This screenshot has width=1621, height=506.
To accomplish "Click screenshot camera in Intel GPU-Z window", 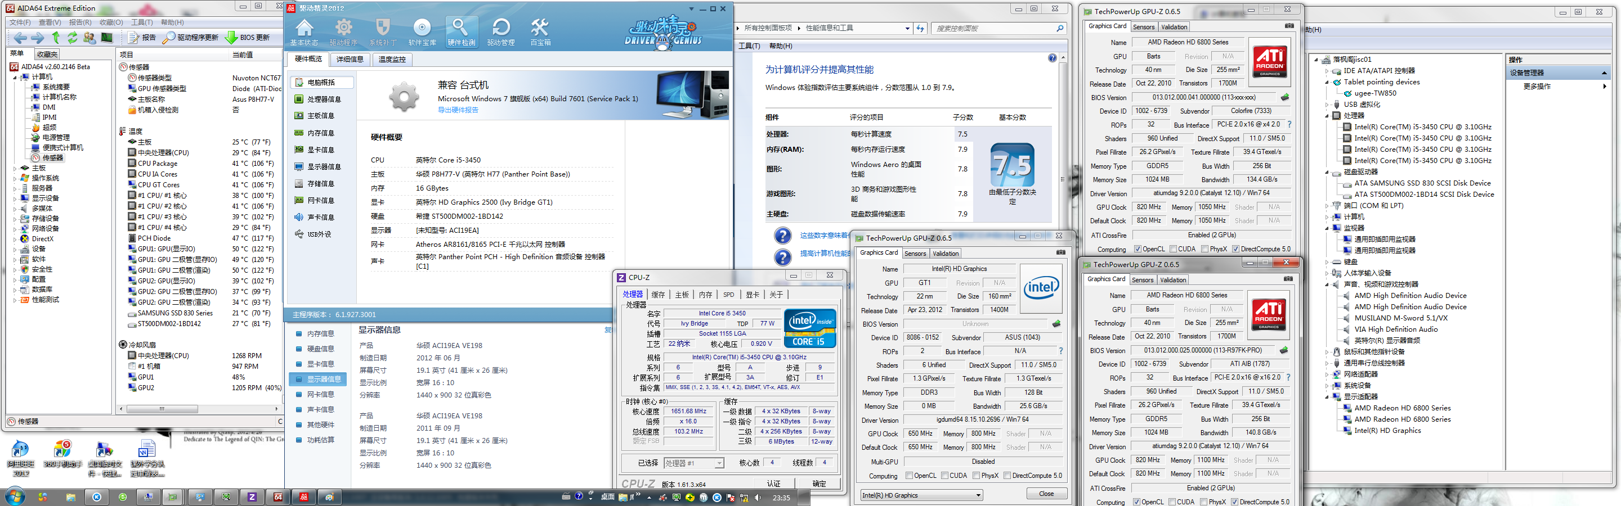I will [x=1061, y=252].
